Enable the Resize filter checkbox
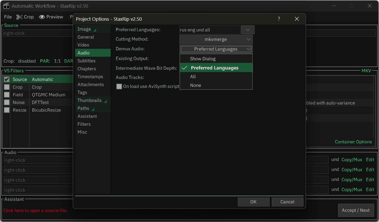This screenshot has width=379, height=222. [x=7, y=110]
